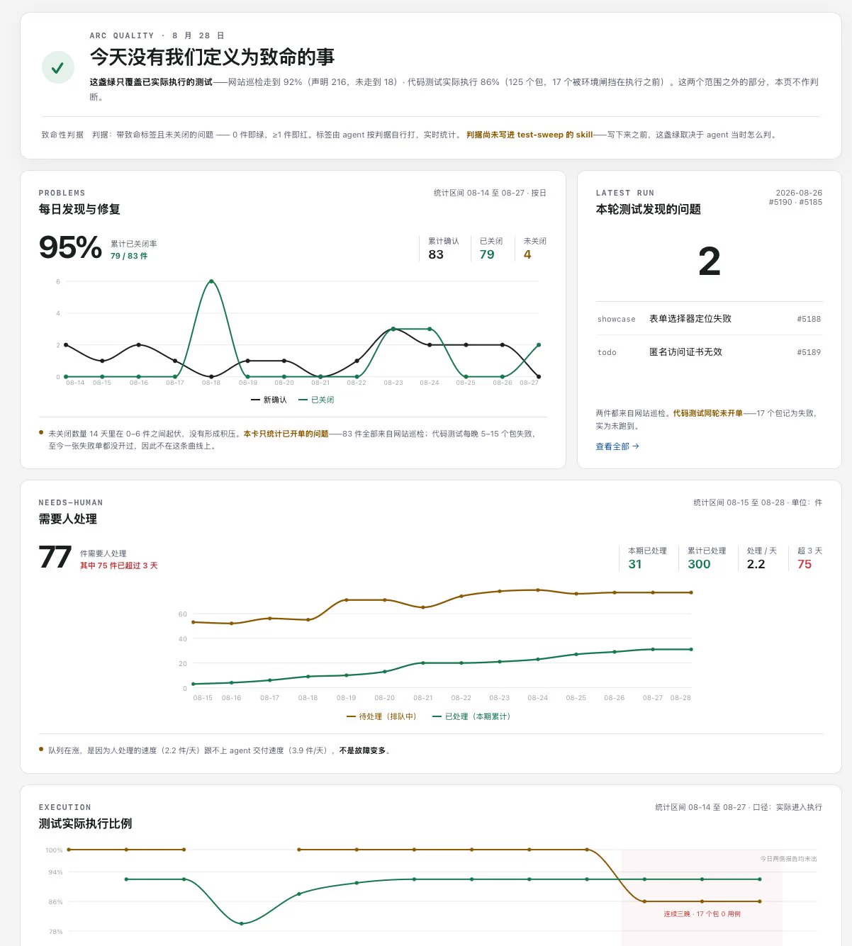Viewport: 852px width, 946px height.
Task: Open the 查看全部 link
Action: coord(617,446)
